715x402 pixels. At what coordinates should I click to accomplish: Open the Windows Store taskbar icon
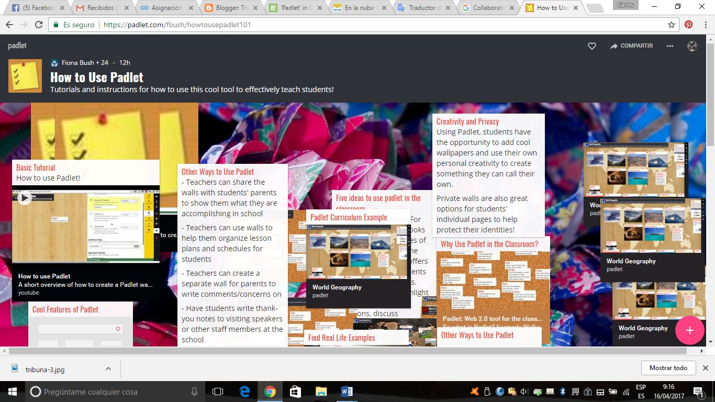click(295, 392)
